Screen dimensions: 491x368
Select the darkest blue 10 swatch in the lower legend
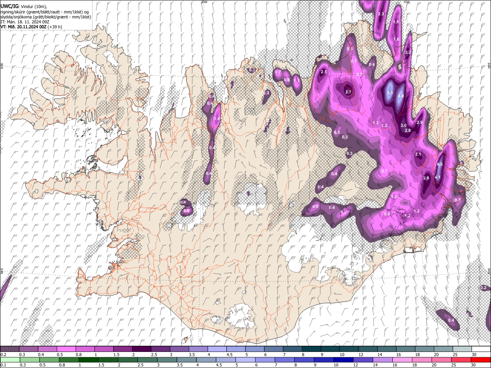(343, 360)
